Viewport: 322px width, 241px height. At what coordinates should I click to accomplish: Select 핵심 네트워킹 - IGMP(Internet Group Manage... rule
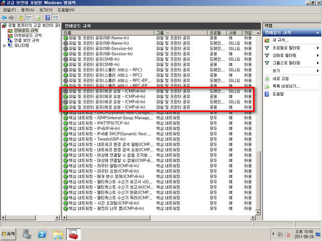tap(158, 118)
